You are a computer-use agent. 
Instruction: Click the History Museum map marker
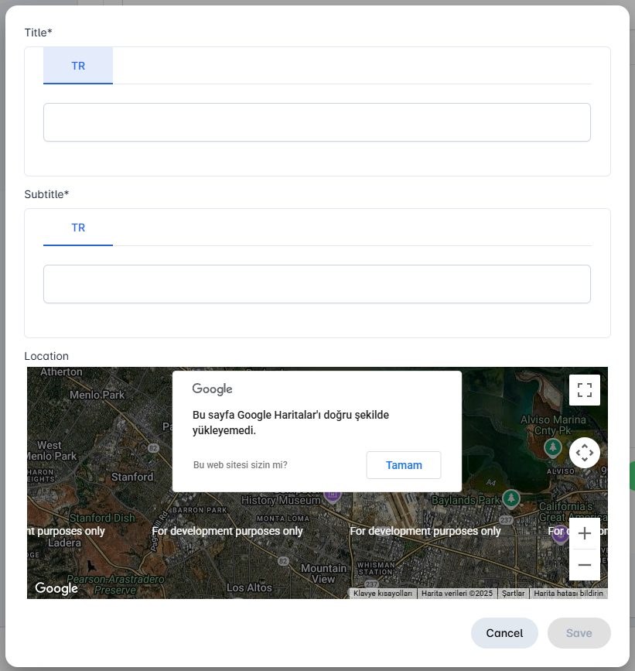333,495
